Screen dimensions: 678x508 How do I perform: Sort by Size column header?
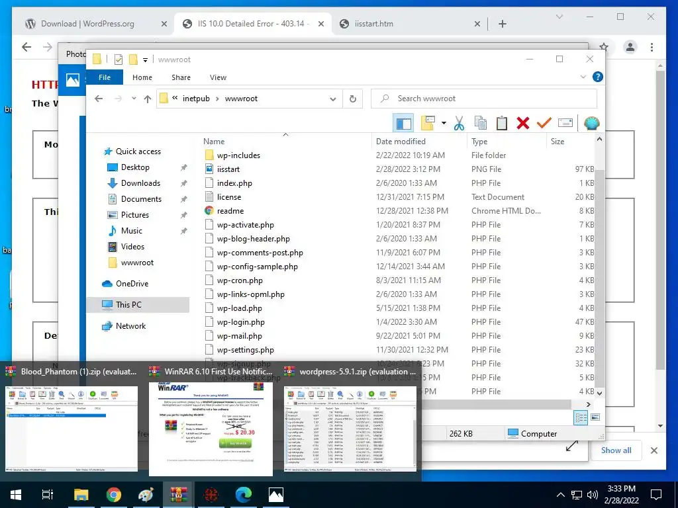(557, 142)
